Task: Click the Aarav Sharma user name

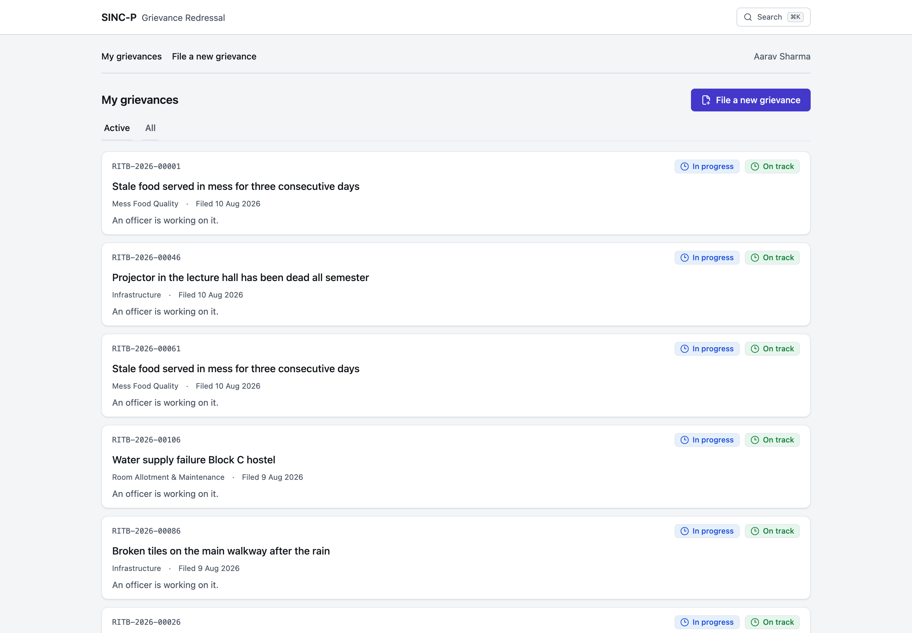Action: [x=782, y=56]
